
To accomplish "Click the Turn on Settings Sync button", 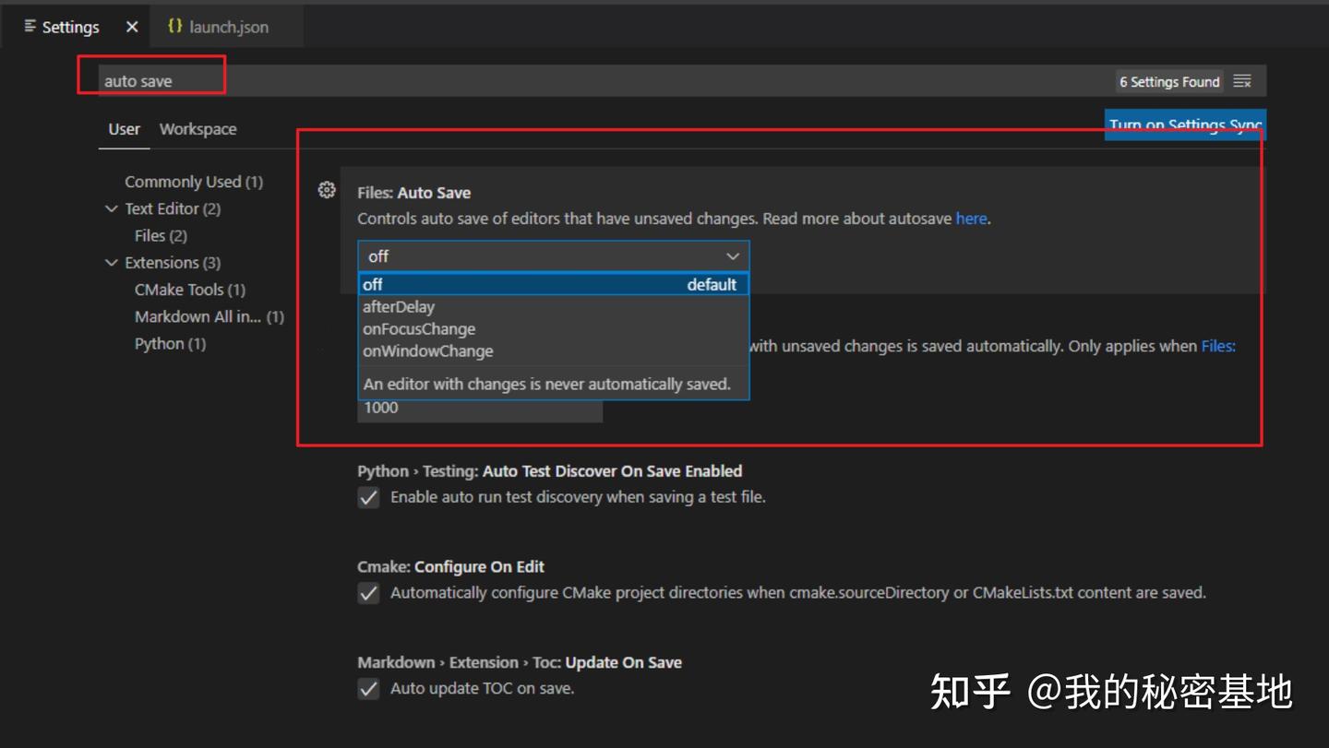I will pos(1185,125).
